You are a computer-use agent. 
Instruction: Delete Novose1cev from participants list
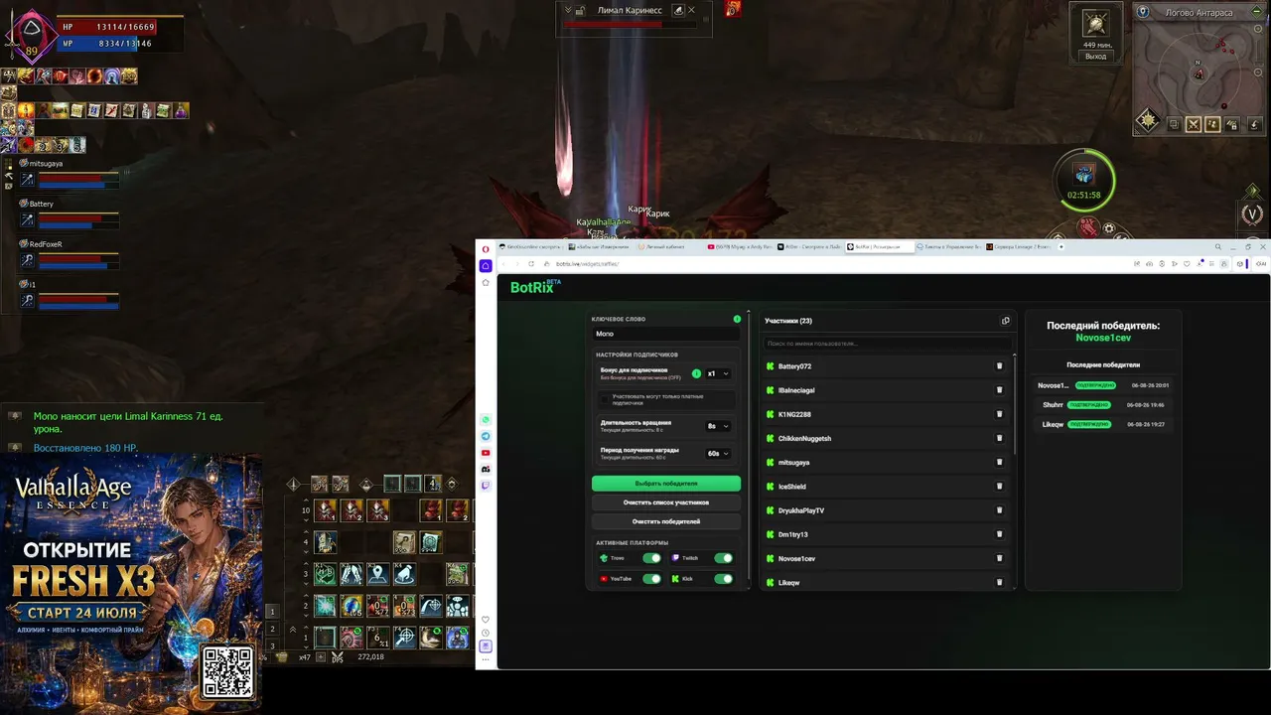coord(999,558)
